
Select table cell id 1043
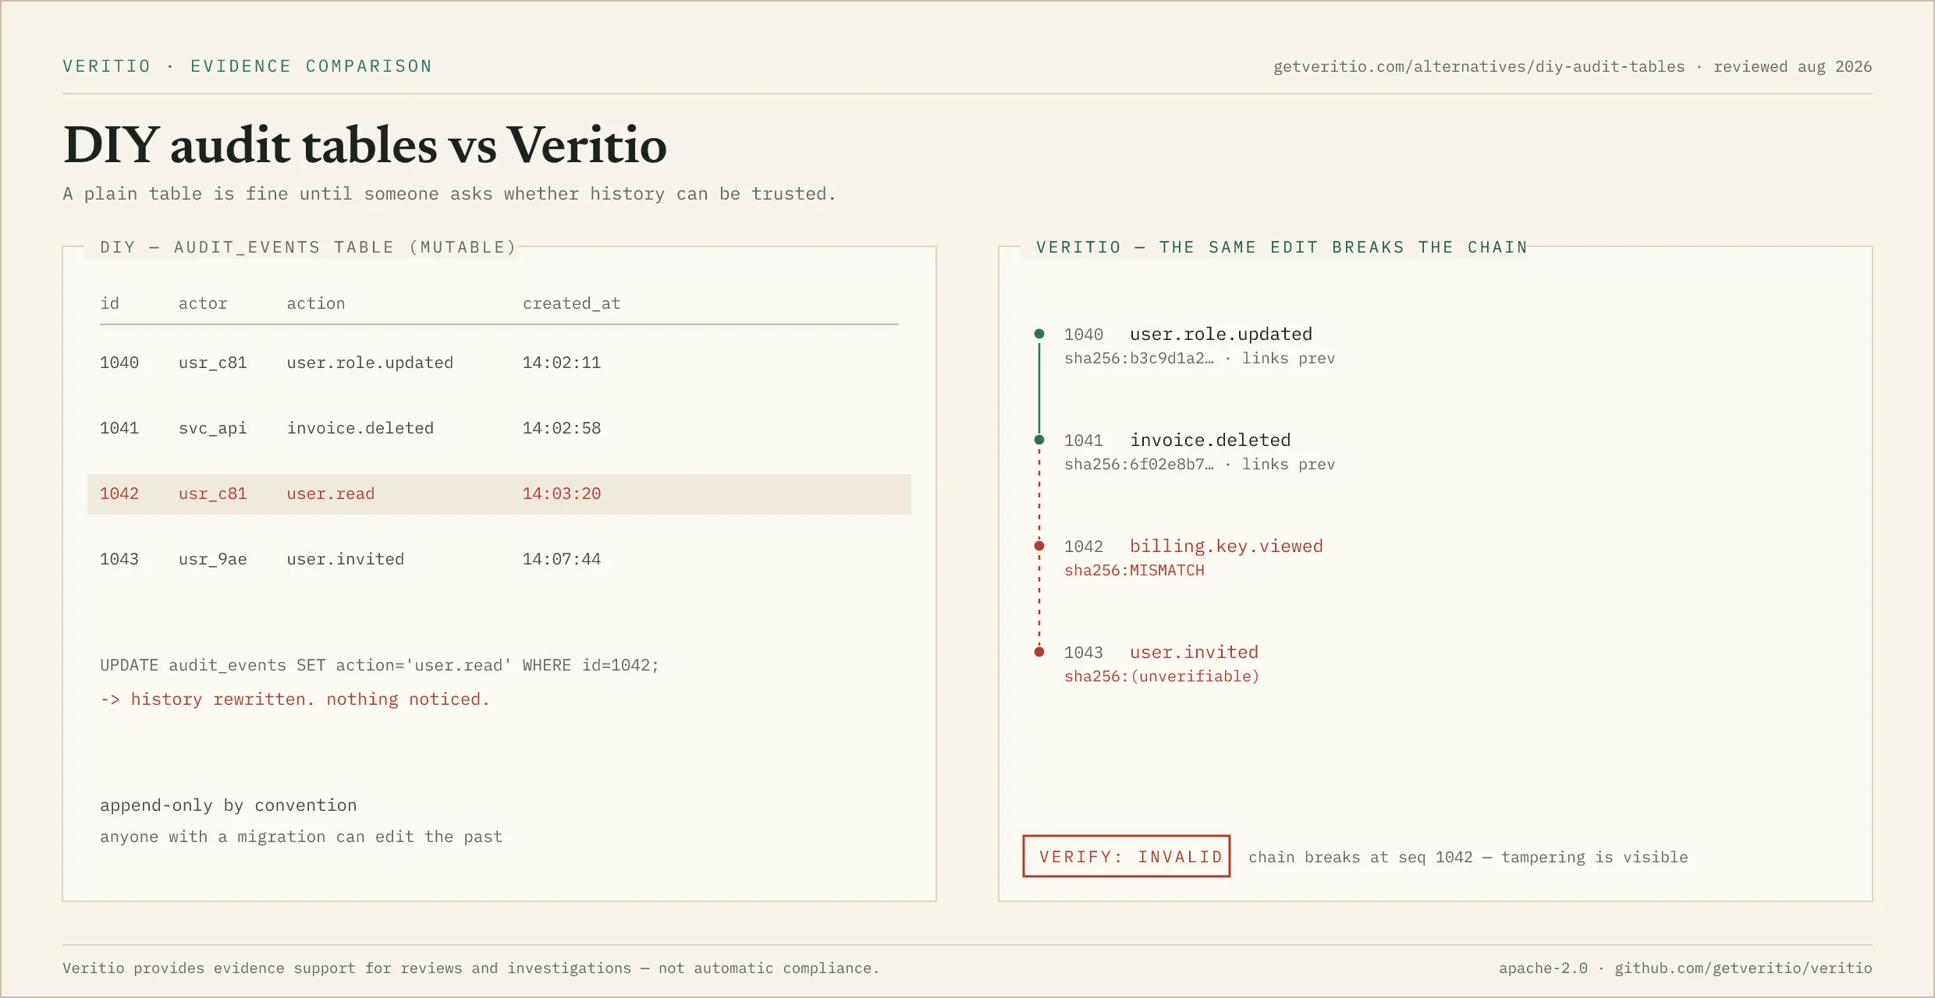[x=119, y=559]
